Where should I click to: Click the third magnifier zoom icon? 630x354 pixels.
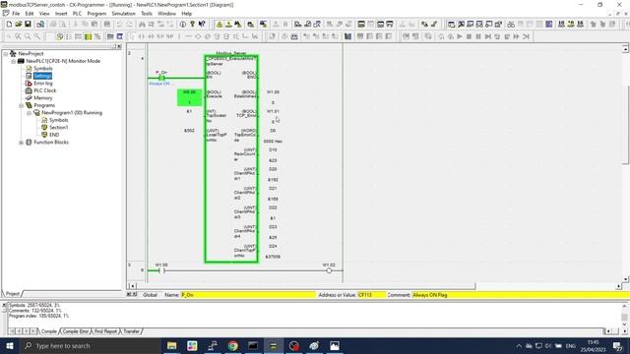(x=28, y=36)
